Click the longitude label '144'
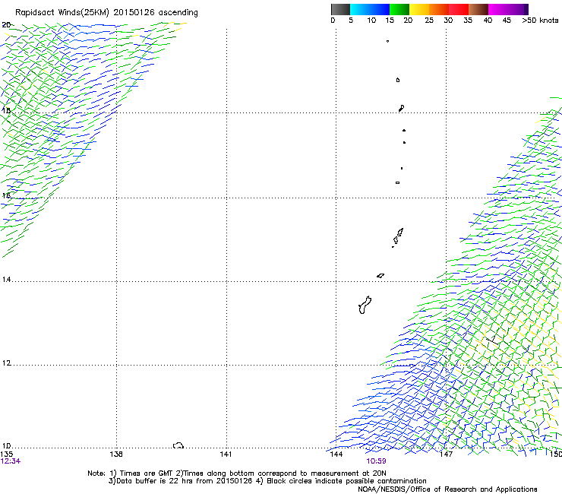 (x=336, y=454)
